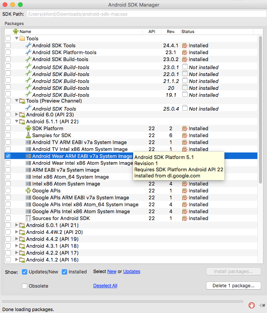The height and width of the screenshot is (313, 267).
Task: Click the icon for ARM EABI v7a System Image
Action: [x=28, y=170]
